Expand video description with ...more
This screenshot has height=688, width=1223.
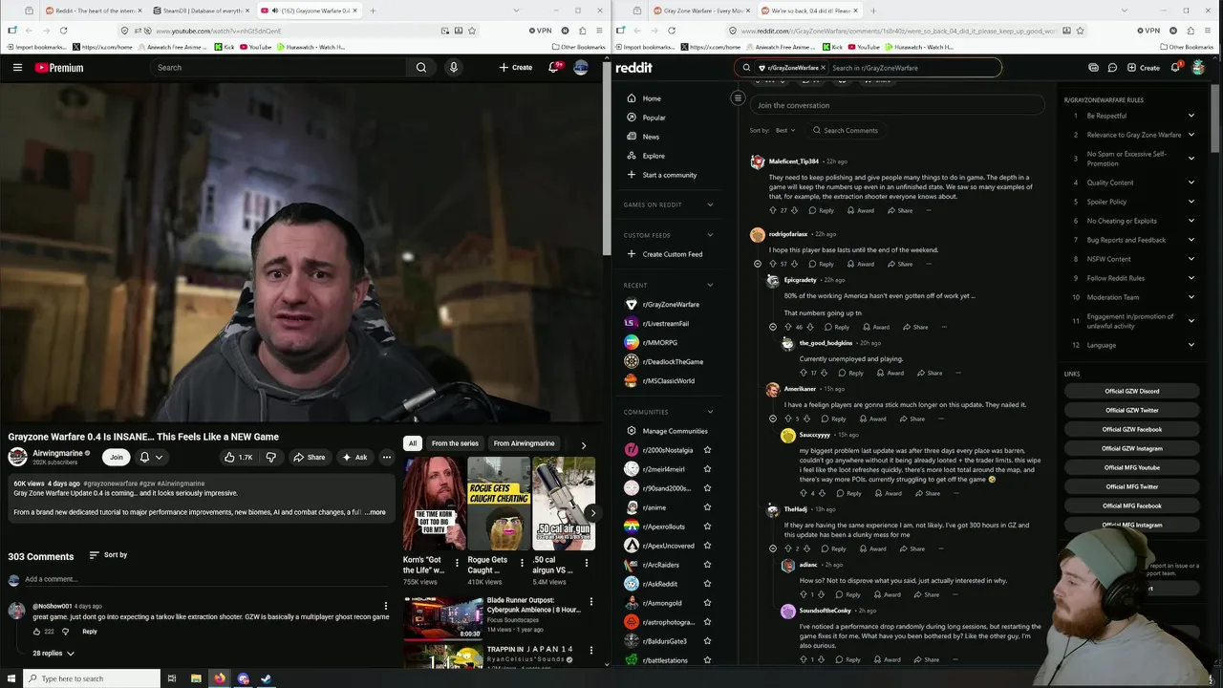click(375, 512)
